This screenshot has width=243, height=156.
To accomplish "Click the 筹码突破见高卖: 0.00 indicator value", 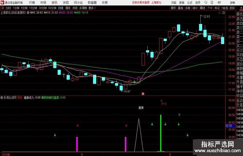I will click(x=53, y=98).
